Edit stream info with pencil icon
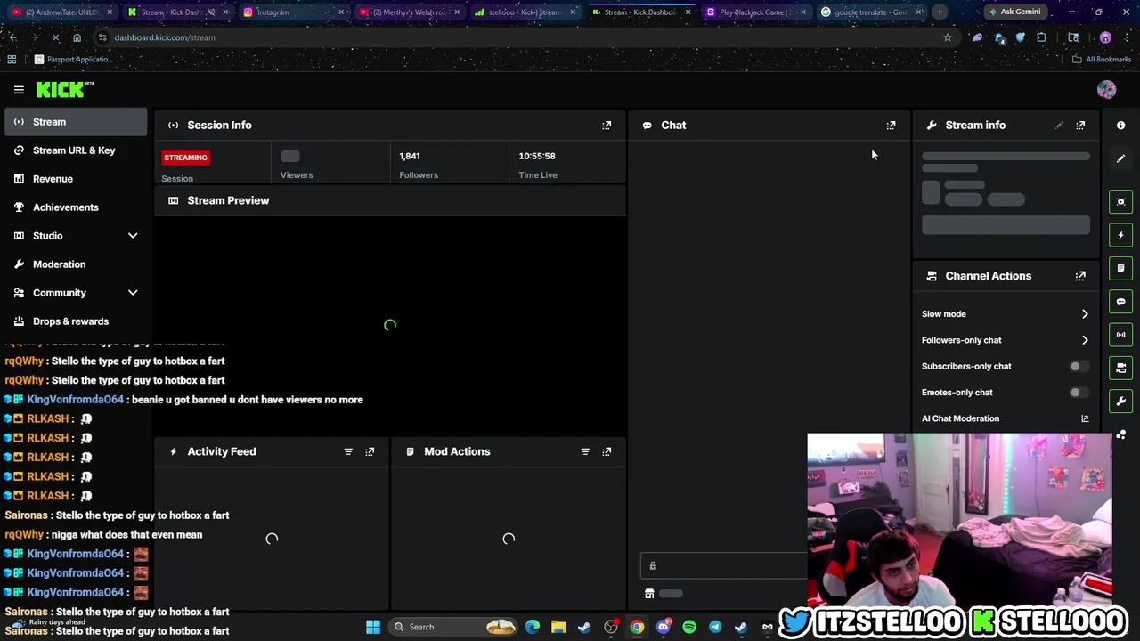 pyautogui.click(x=1059, y=126)
